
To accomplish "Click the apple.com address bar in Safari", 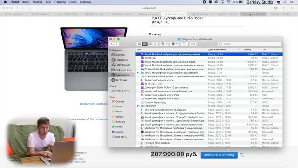I will [x=149, y=8].
